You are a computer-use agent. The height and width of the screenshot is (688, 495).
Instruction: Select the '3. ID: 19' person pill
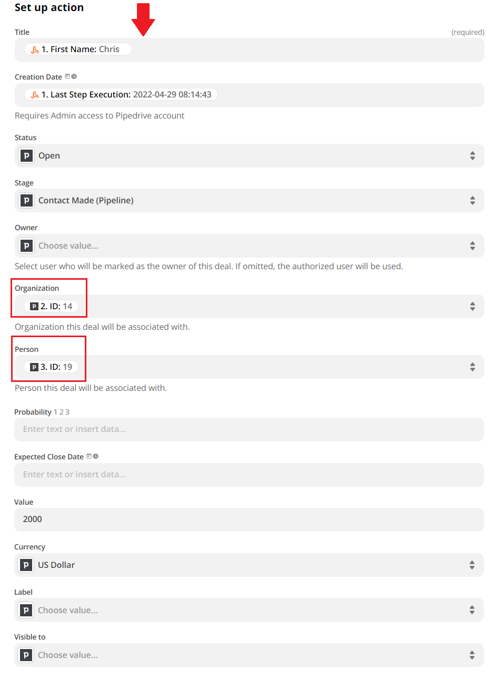point(51,367)
